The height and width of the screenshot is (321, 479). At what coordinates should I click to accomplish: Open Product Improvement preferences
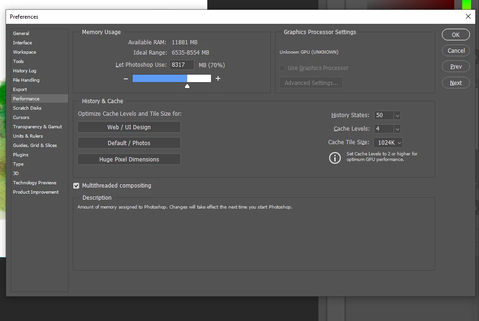click(39, 192)
